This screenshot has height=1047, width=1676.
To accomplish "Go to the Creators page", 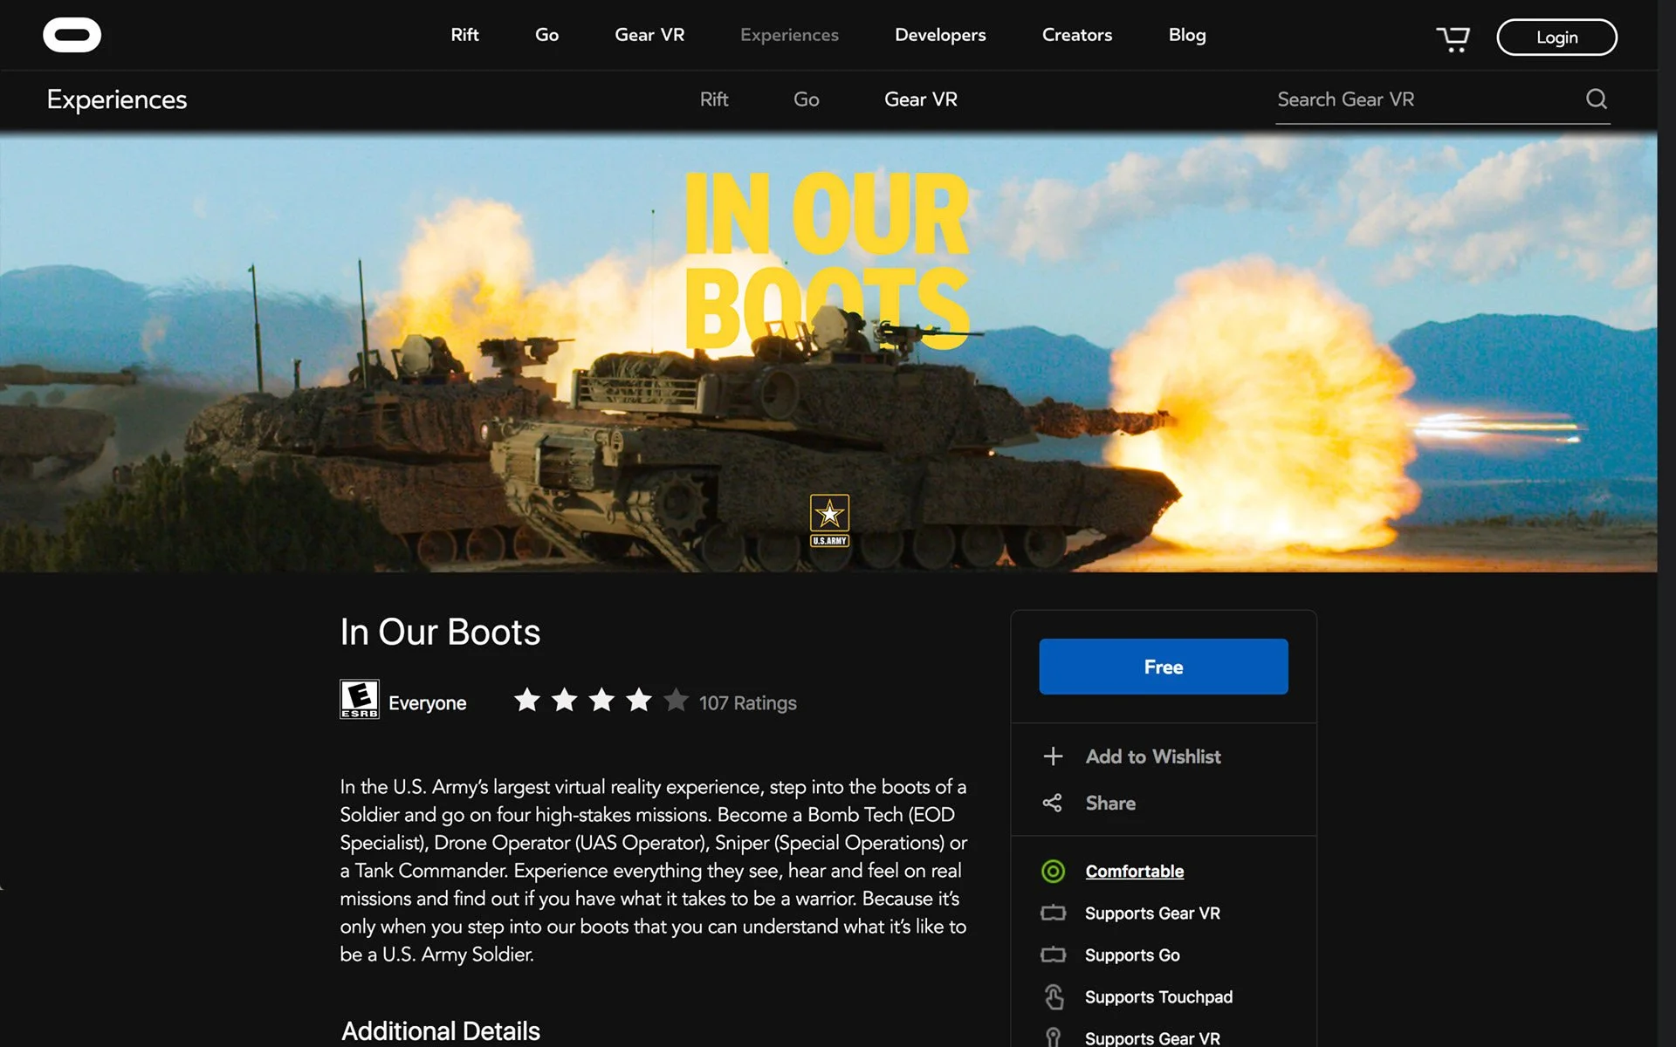I will click(x=1076, y=35).
